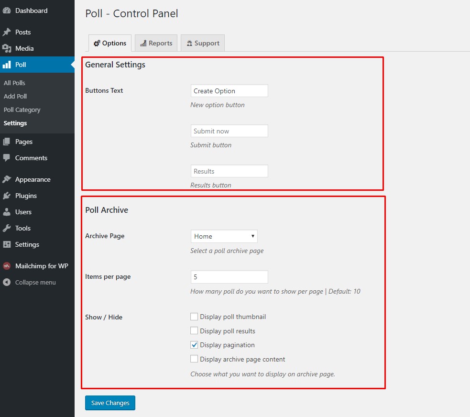The height and width of the screenshot is (417, 470).
Task: Go to Poll Category submenu link
Action: tap(22, 110)
